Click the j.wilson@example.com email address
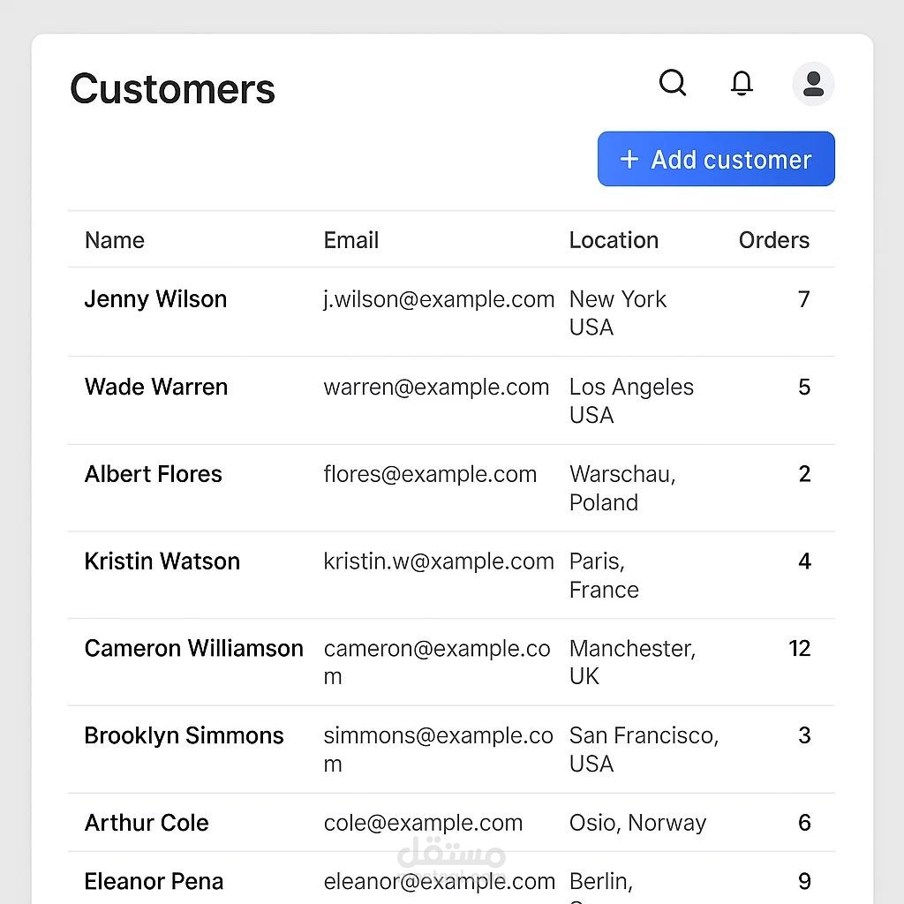904x904 pixels. coord(439,299)
